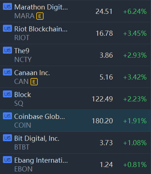Viewport: 151px width, 174px height.
Task: Select the RIOT ticker symbol
Action: click(x=22, y=38)
